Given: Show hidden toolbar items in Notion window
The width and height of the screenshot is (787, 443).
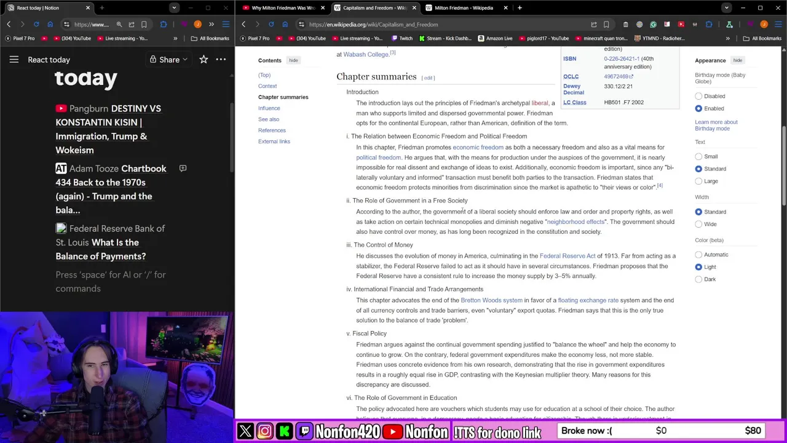Looking at the screenshot, I should [212, 25].
